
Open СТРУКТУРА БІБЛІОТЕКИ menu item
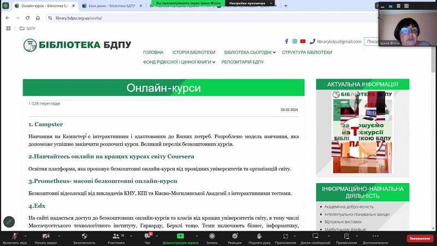click(x=307, y=52)
